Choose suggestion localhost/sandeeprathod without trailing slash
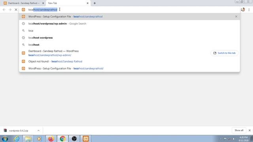This screenshot has height=142, width=253. tap(129, 17)
